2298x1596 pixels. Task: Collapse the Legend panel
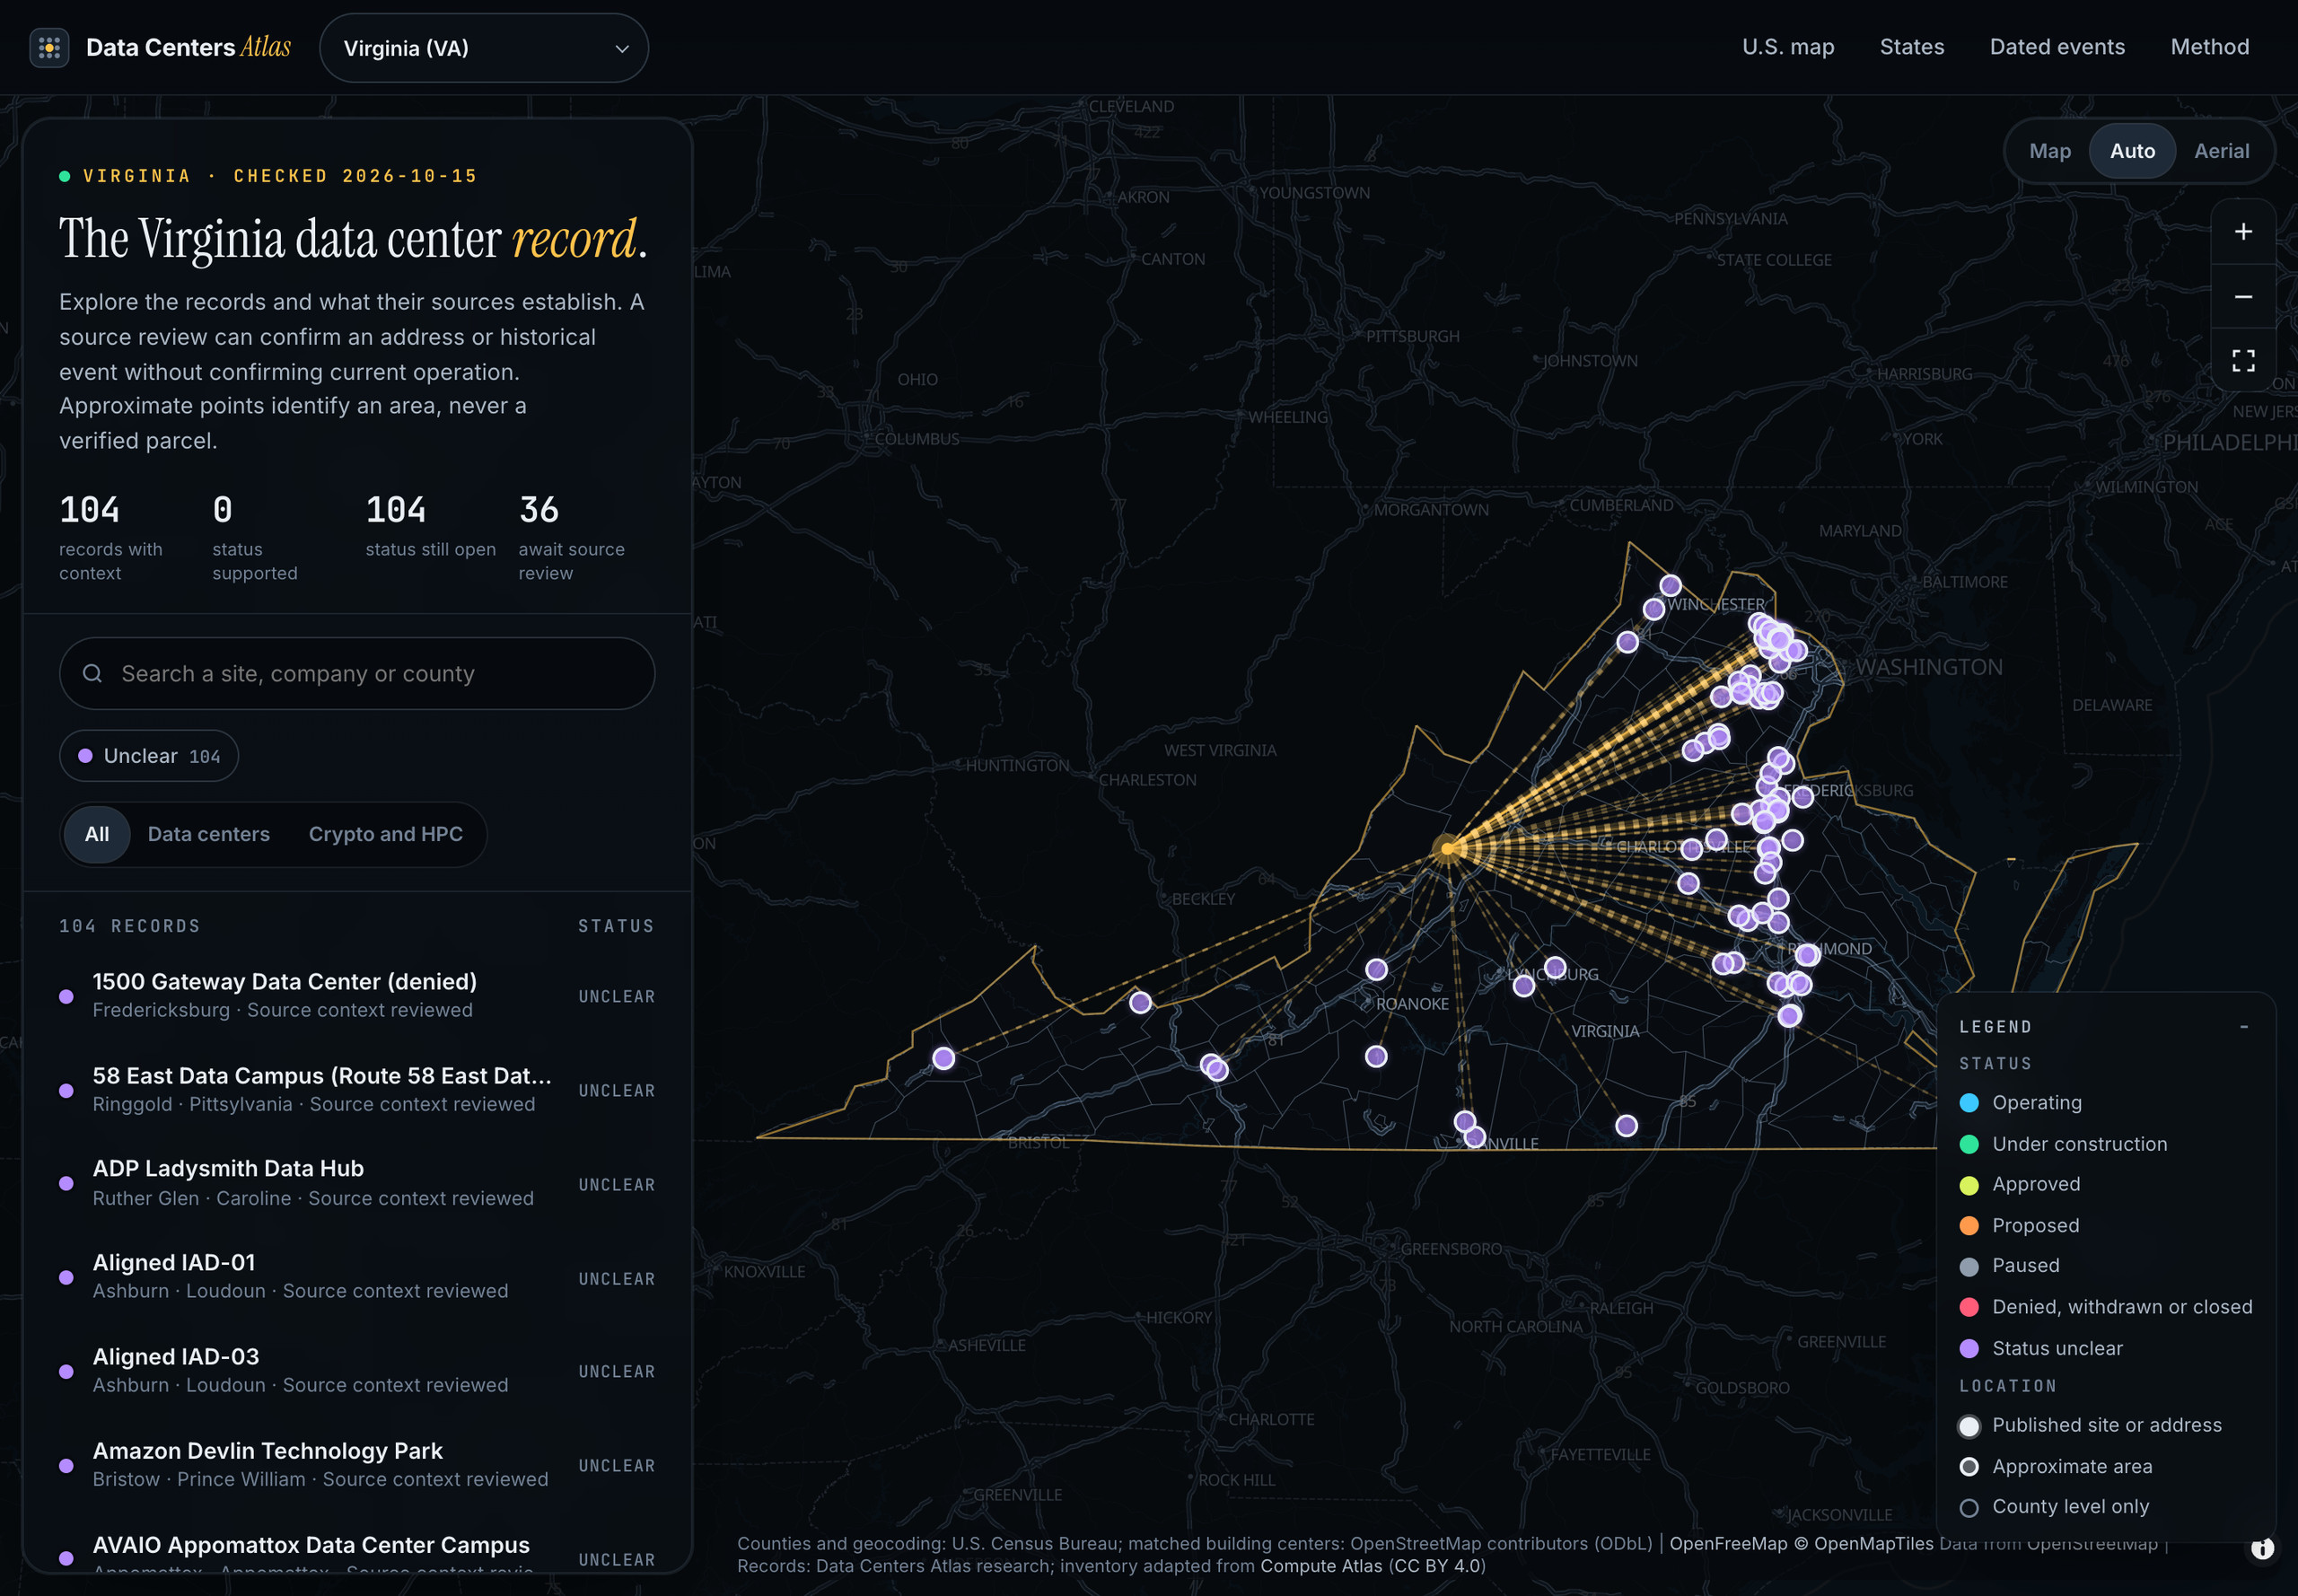(2244, 1027)
